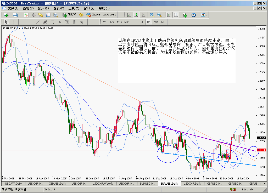Screen dimensions: 268x193
Task: Click the zoom out magnifier icon
Action: click(159, 15)
